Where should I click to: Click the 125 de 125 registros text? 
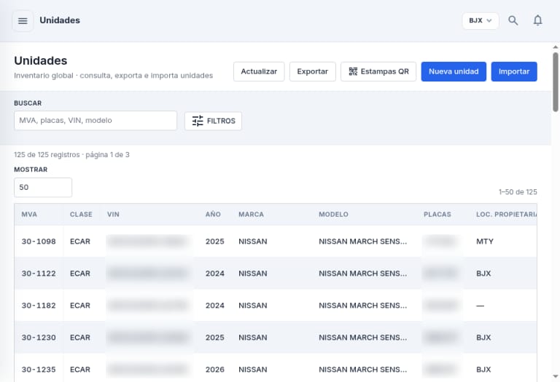coord(47,155)
